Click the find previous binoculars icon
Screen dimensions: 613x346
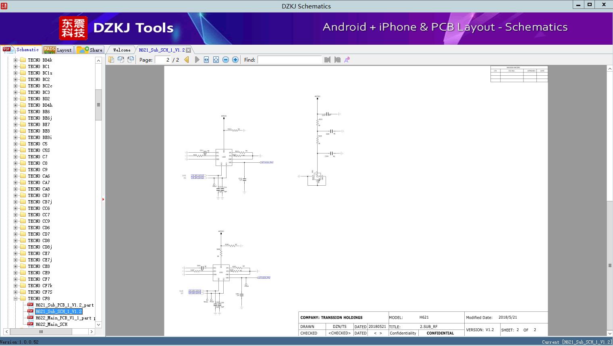click(x=327, y=60)
